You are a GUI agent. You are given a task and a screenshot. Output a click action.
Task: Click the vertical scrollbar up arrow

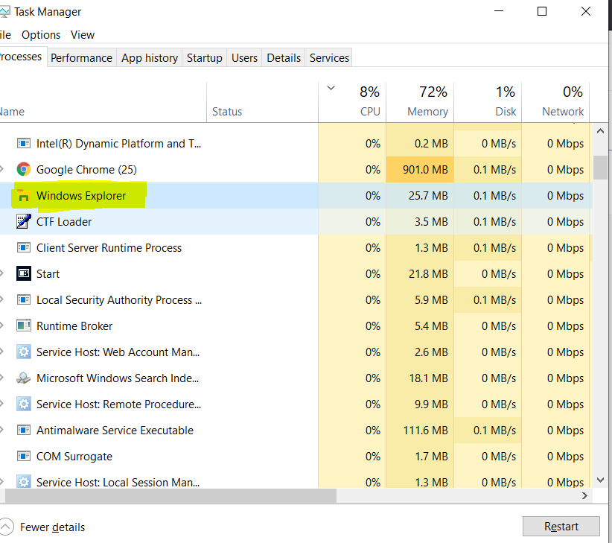[x=600, y=131]
